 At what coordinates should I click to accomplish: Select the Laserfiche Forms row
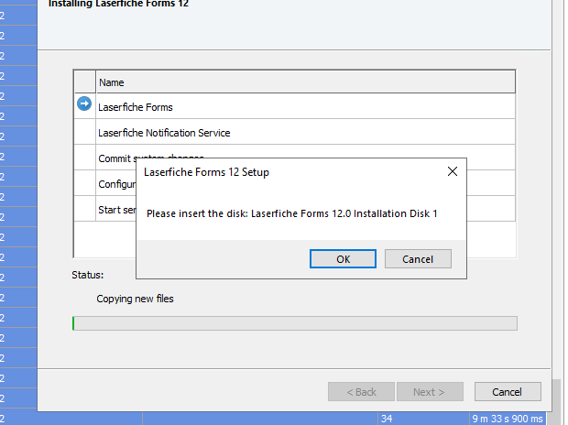tap(294, 106)
